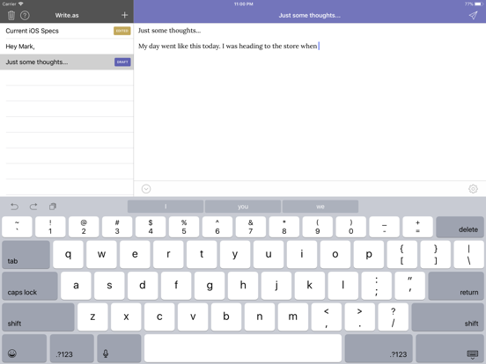Viewport: 486px width, 364px height.
Task: Tap the m key
Action: (293, 317)
